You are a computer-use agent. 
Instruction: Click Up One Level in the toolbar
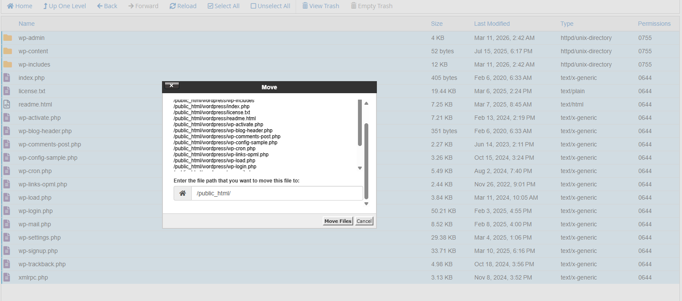tap(64, 6)
